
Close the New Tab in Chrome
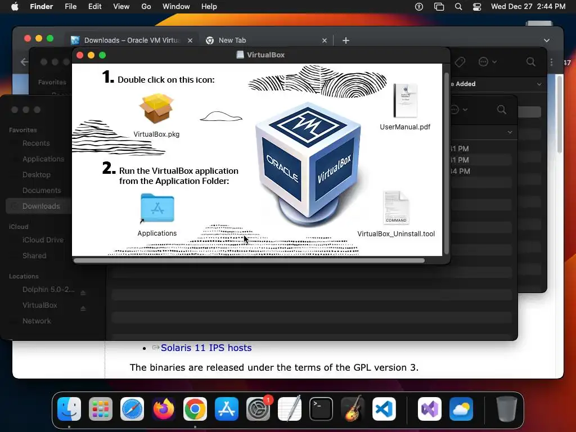coord(325,40)
